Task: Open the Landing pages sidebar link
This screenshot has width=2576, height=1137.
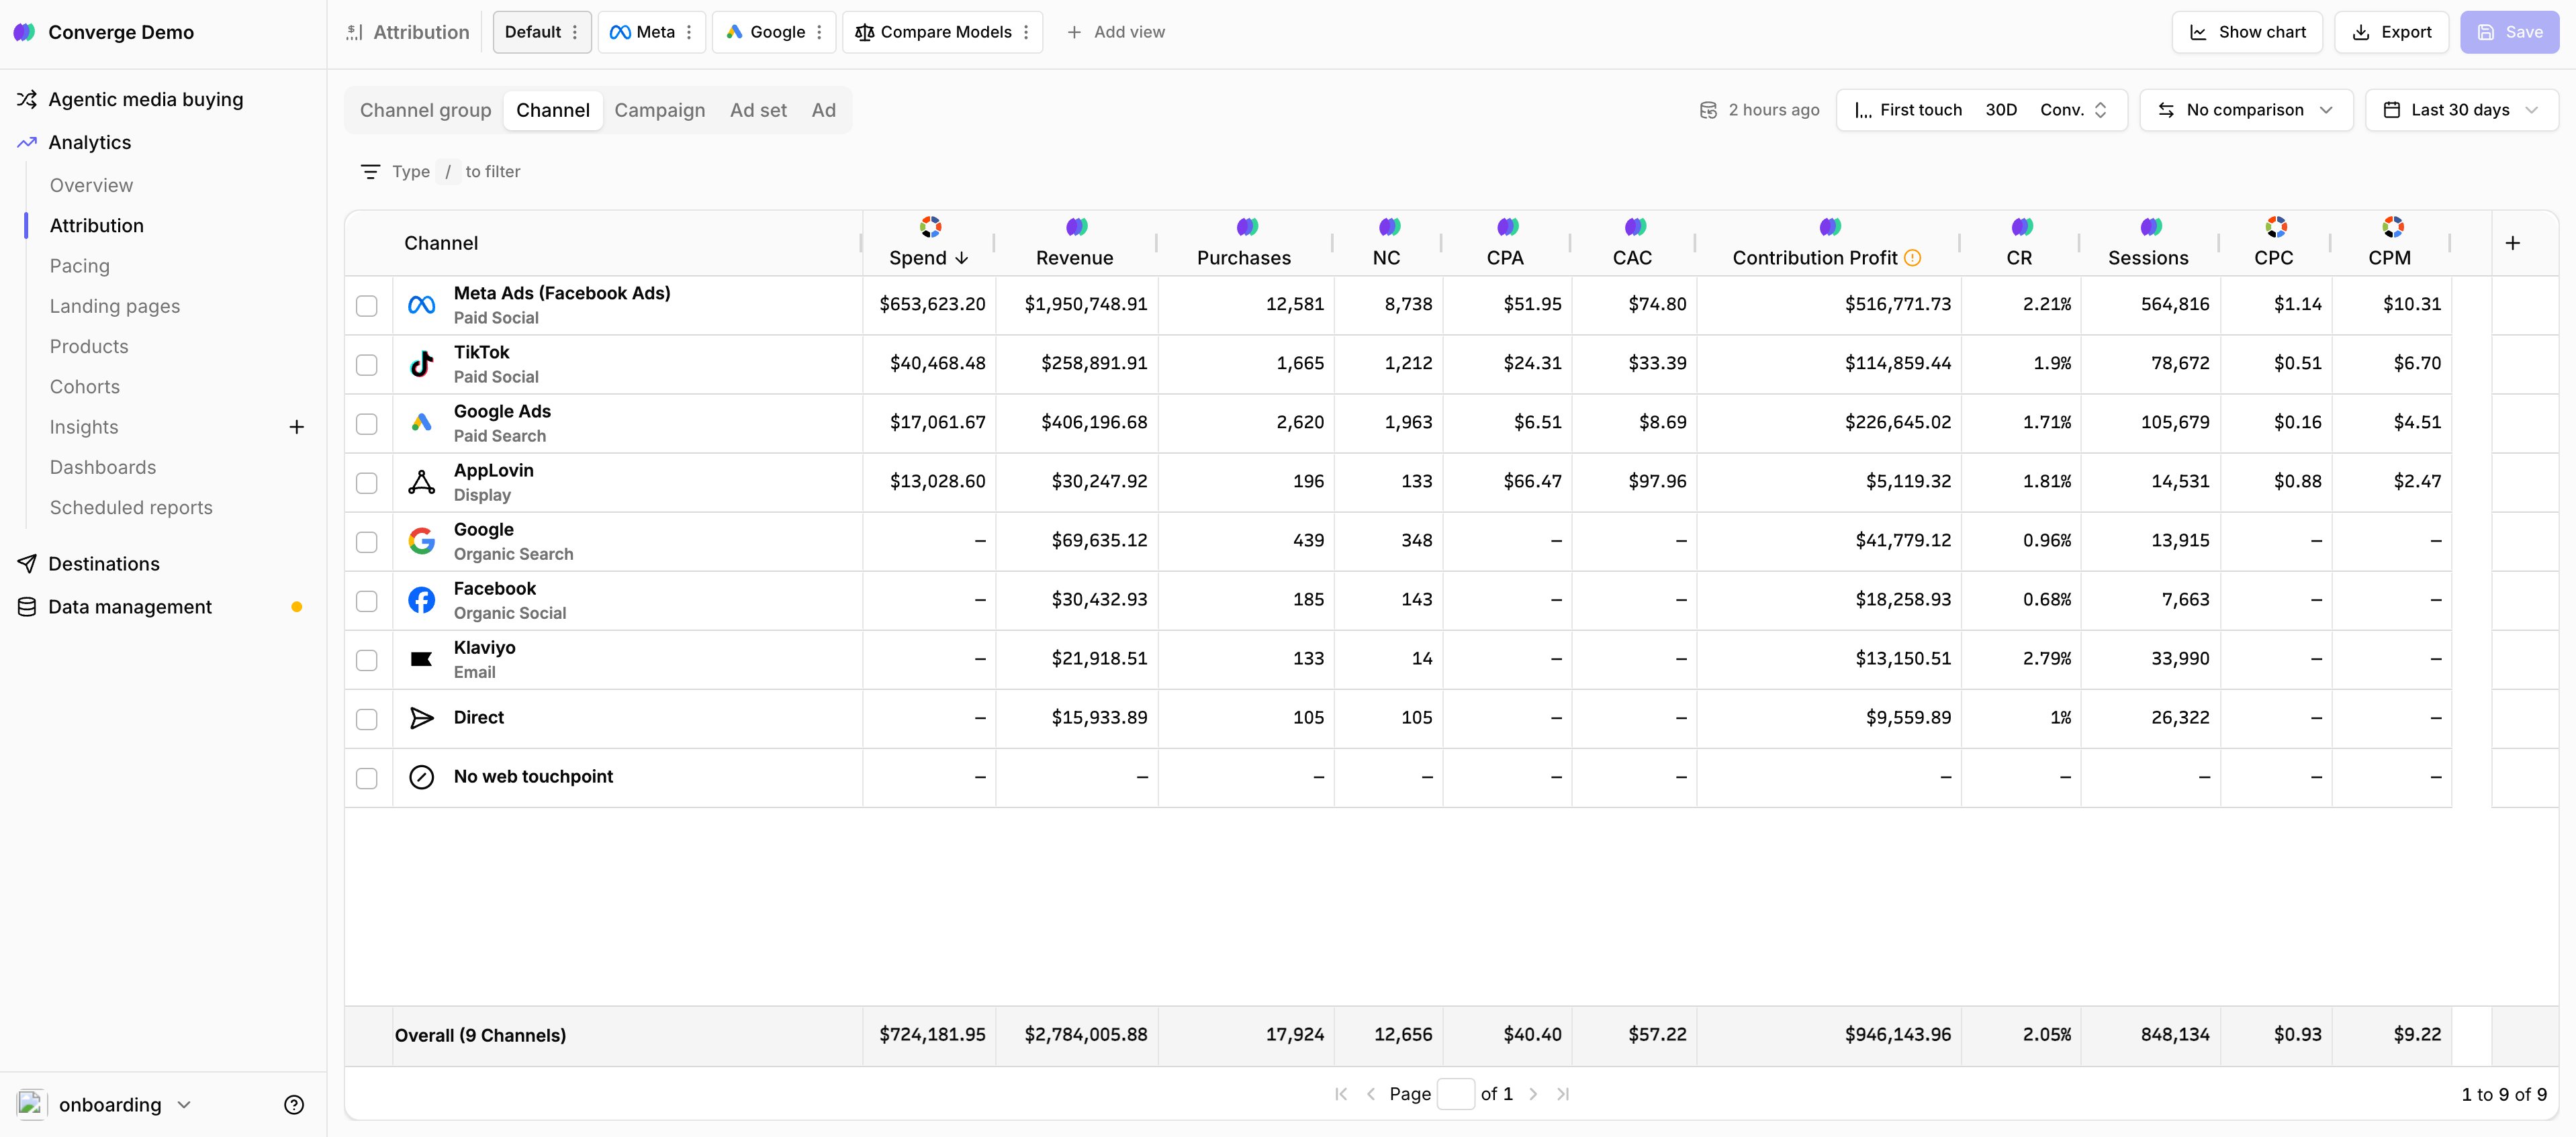Action: [x=115, y=306]
